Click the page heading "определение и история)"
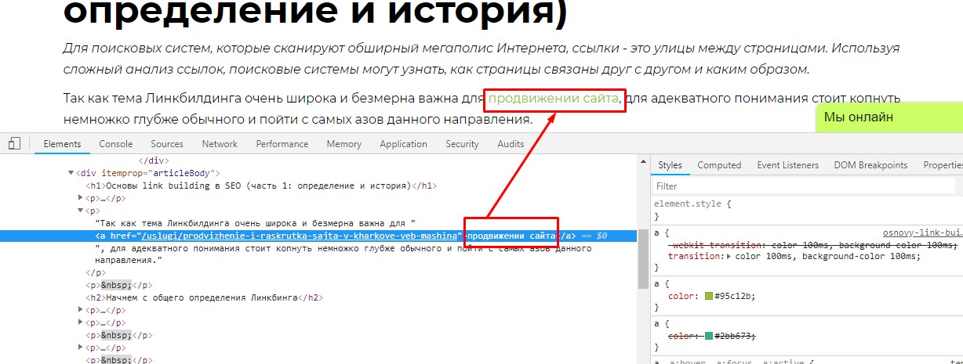Viewport: 963px width, 364px height. [314, 13]
